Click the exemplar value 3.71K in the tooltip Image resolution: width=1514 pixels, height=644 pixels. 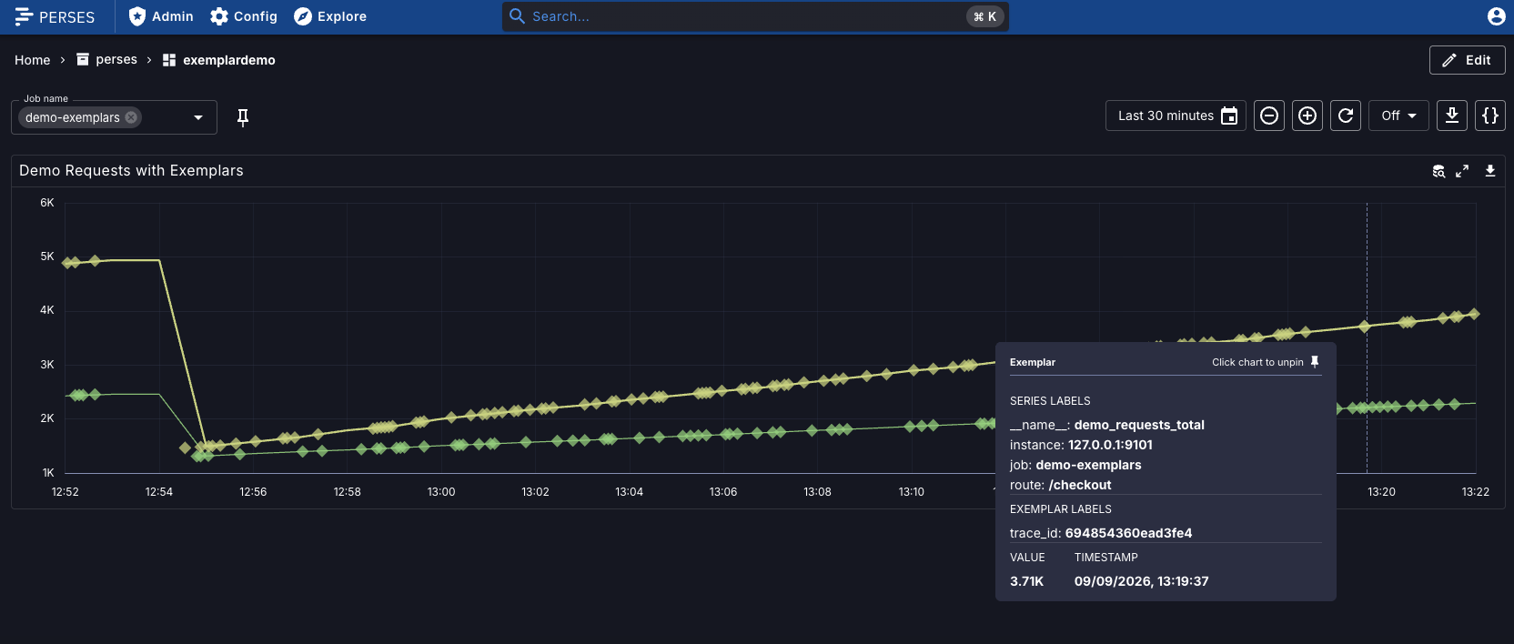1026,581
